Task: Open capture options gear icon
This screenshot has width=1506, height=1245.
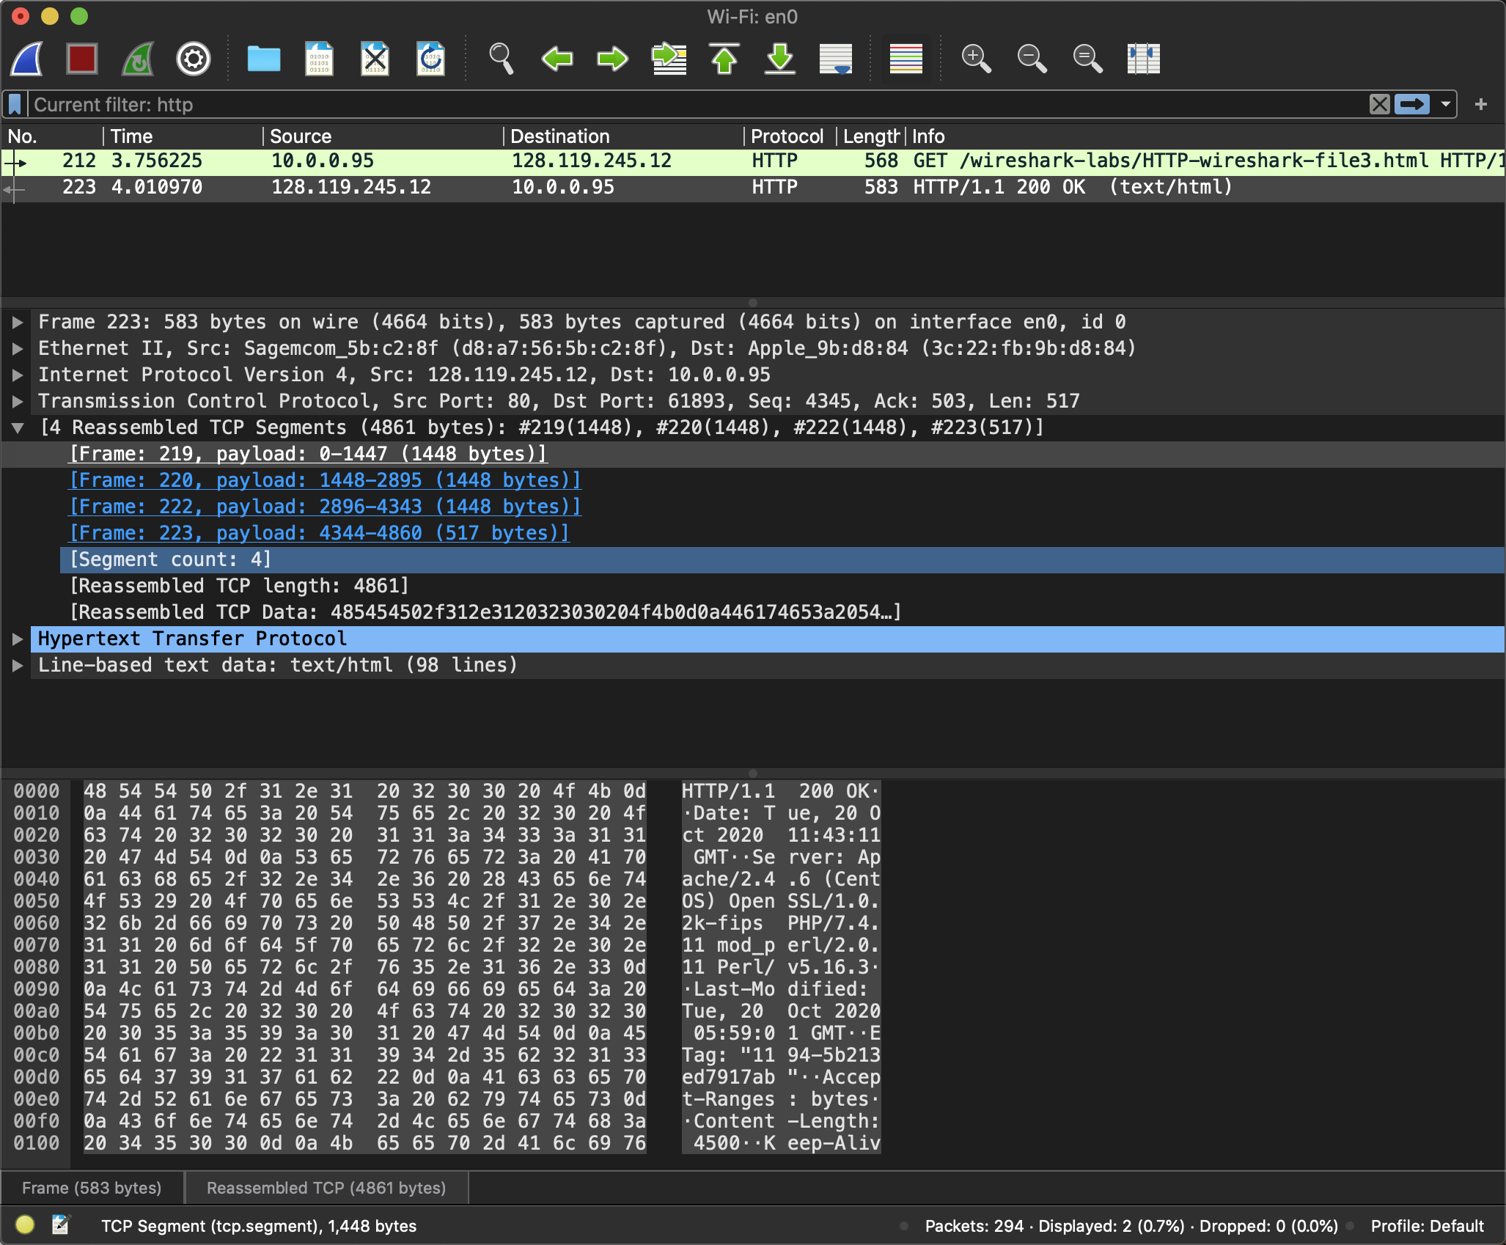Action: pos(194,59)
